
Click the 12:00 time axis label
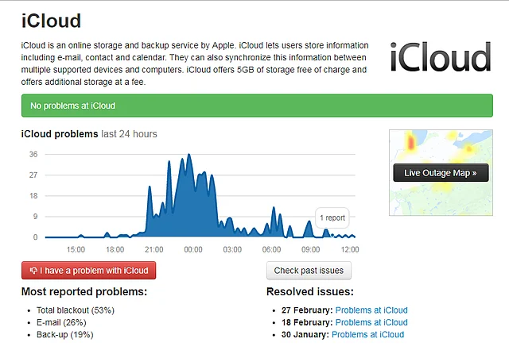(x=350, y=250)
